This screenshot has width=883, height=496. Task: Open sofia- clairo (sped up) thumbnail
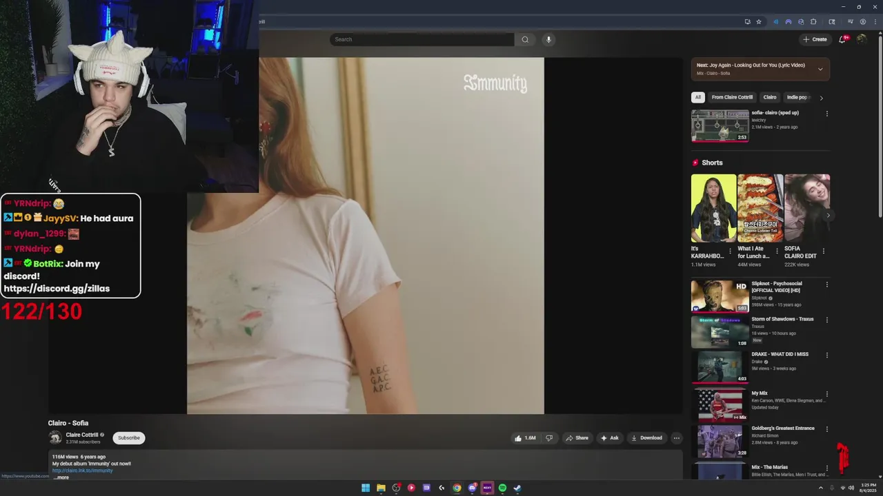click(720, 125)
